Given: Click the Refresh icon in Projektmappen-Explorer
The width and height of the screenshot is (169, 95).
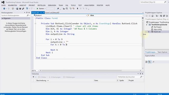Looking at the screenshot, I should click(161, 16).
